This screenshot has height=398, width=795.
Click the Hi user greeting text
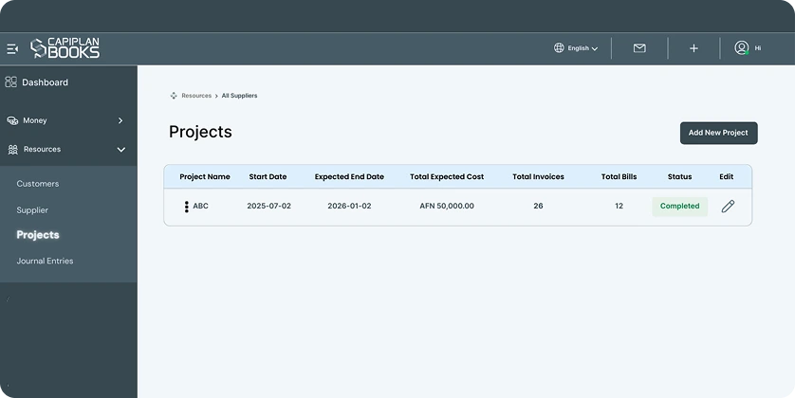click(x=757, y=48)
